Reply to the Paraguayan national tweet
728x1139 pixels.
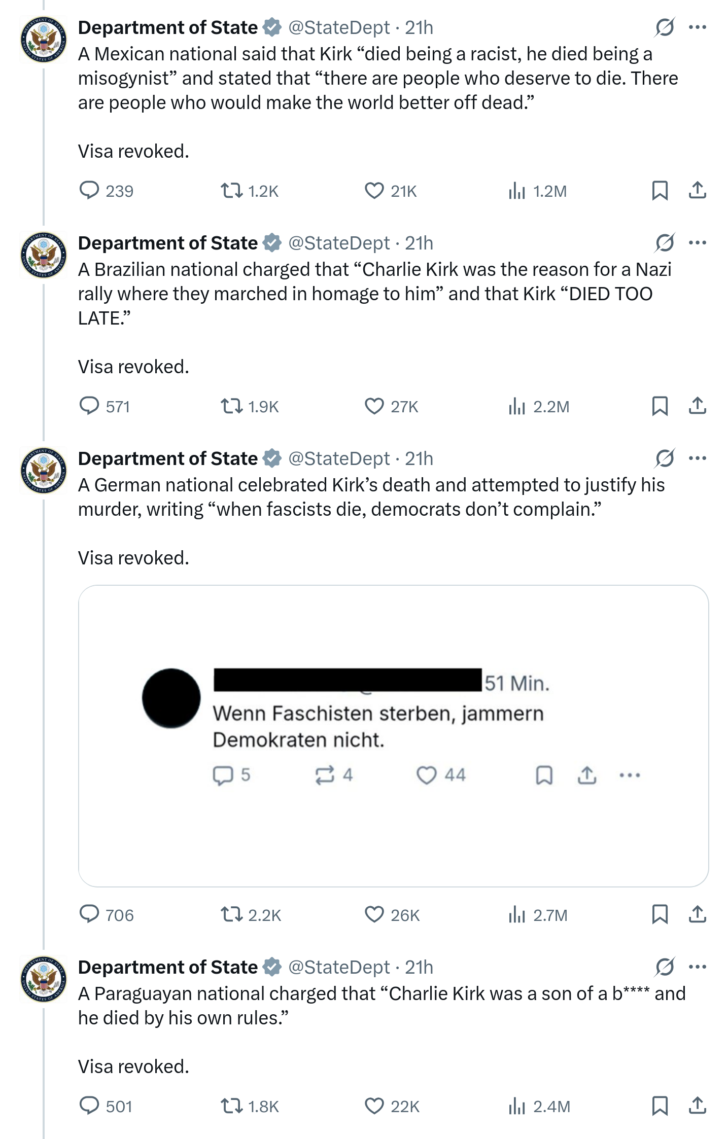click(90, 1106)
